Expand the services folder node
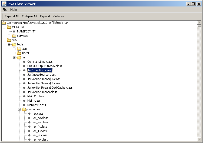The image size is (203, 143). click(9, 36)
